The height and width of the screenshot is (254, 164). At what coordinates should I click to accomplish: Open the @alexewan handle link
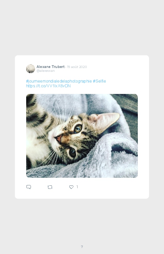(x=45, y=71)
